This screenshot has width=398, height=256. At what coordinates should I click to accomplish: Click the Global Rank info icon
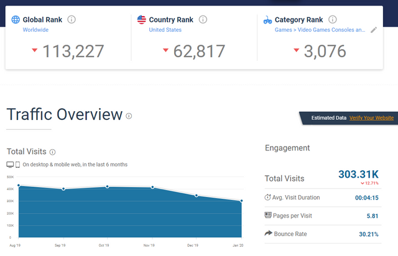tap(72, 19)
